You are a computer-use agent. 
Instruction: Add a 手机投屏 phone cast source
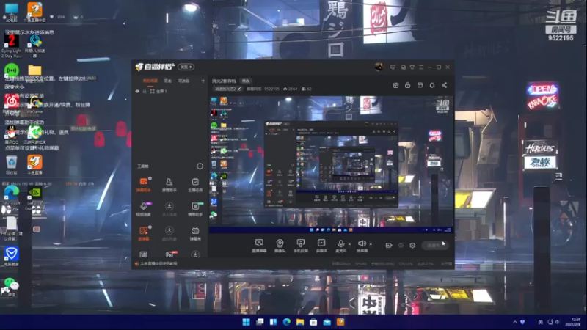[300, 246]
